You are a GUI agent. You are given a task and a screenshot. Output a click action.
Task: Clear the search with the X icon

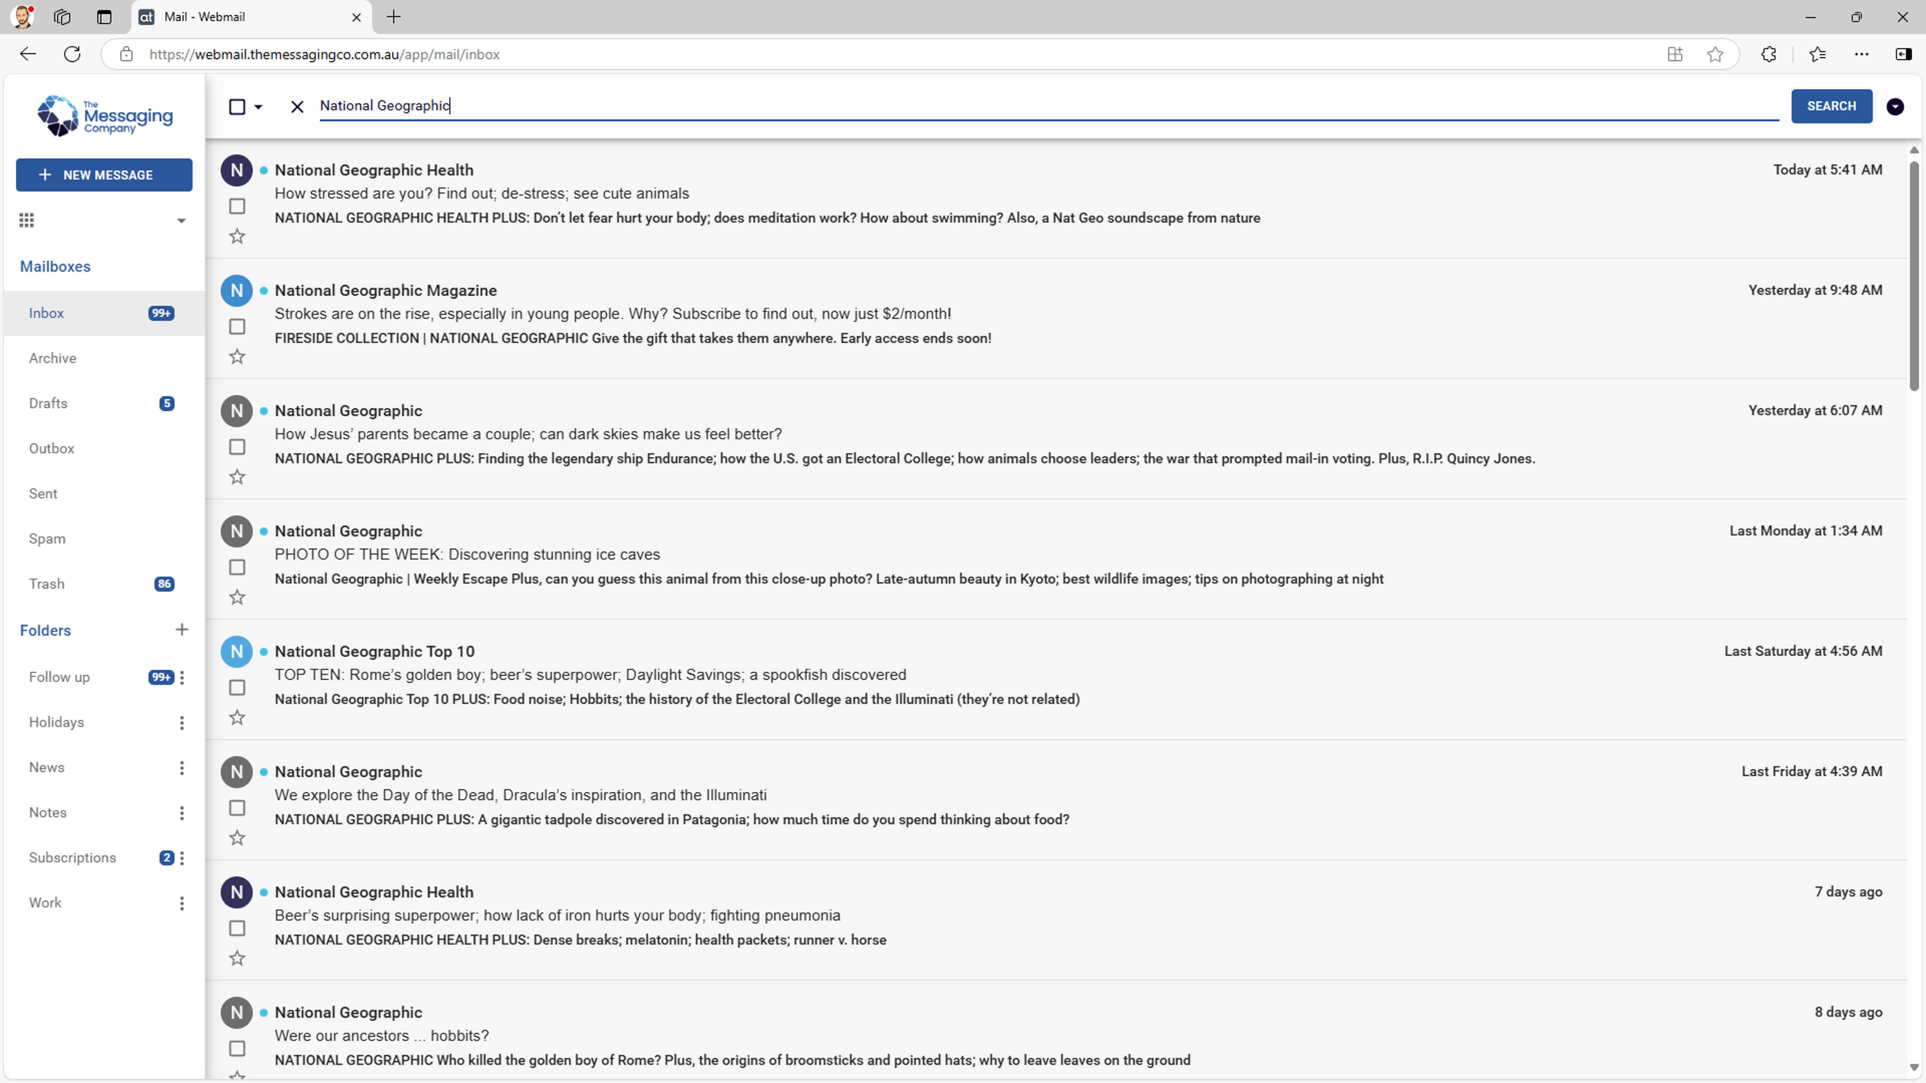tap(297, 107)
